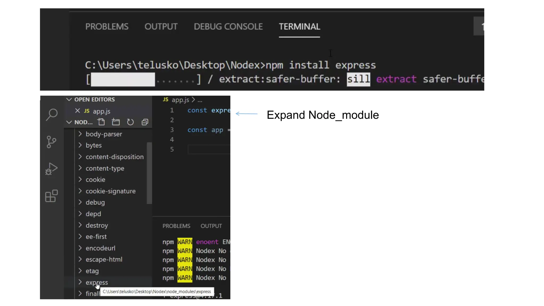Click the New Folder icon in explorer header
The width and height of the screenshot is (544, 306).
pyautogui.click(x=116, y=122)
